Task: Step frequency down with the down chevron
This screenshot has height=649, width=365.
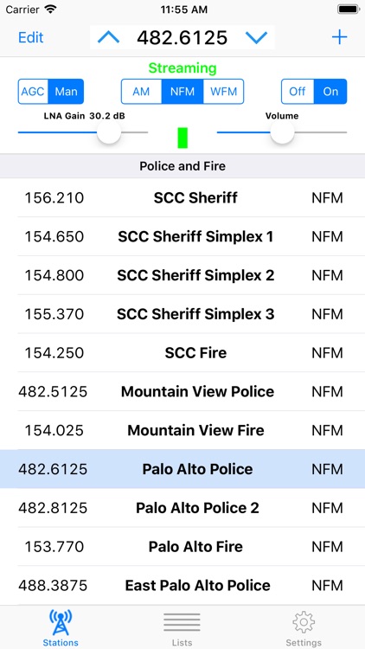Action: (x=257, y=38)
